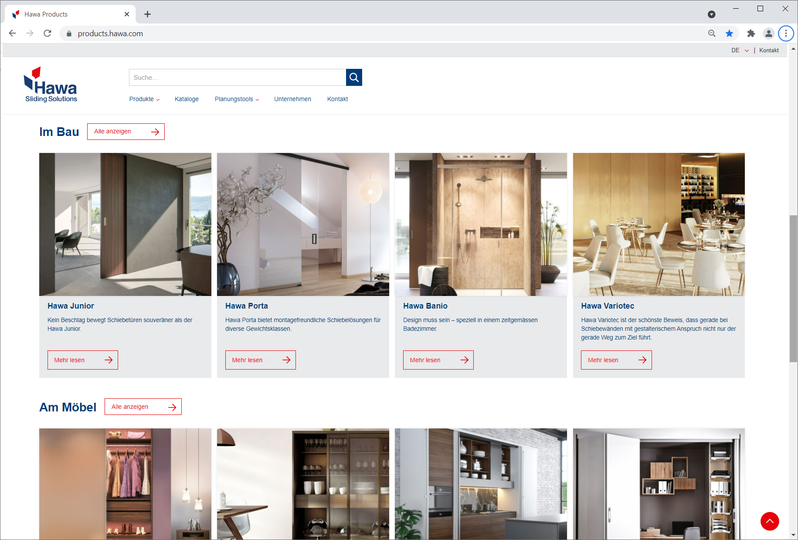Expand the Produkte menu

(145, 99)
